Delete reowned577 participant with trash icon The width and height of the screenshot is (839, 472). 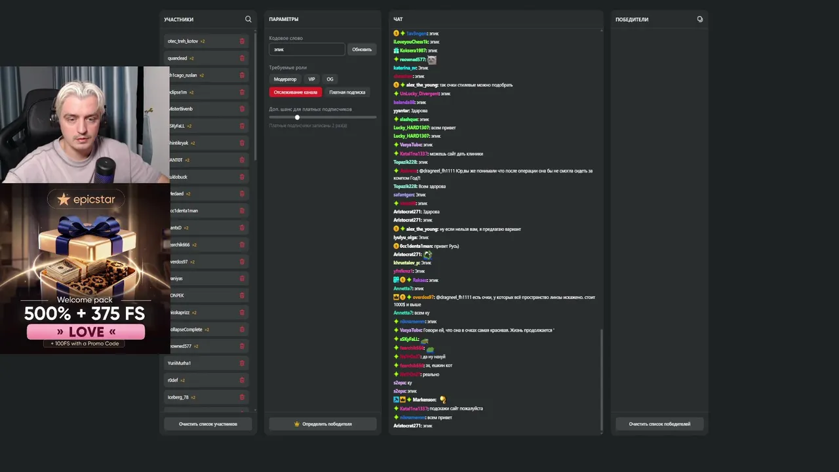point(242,346)
